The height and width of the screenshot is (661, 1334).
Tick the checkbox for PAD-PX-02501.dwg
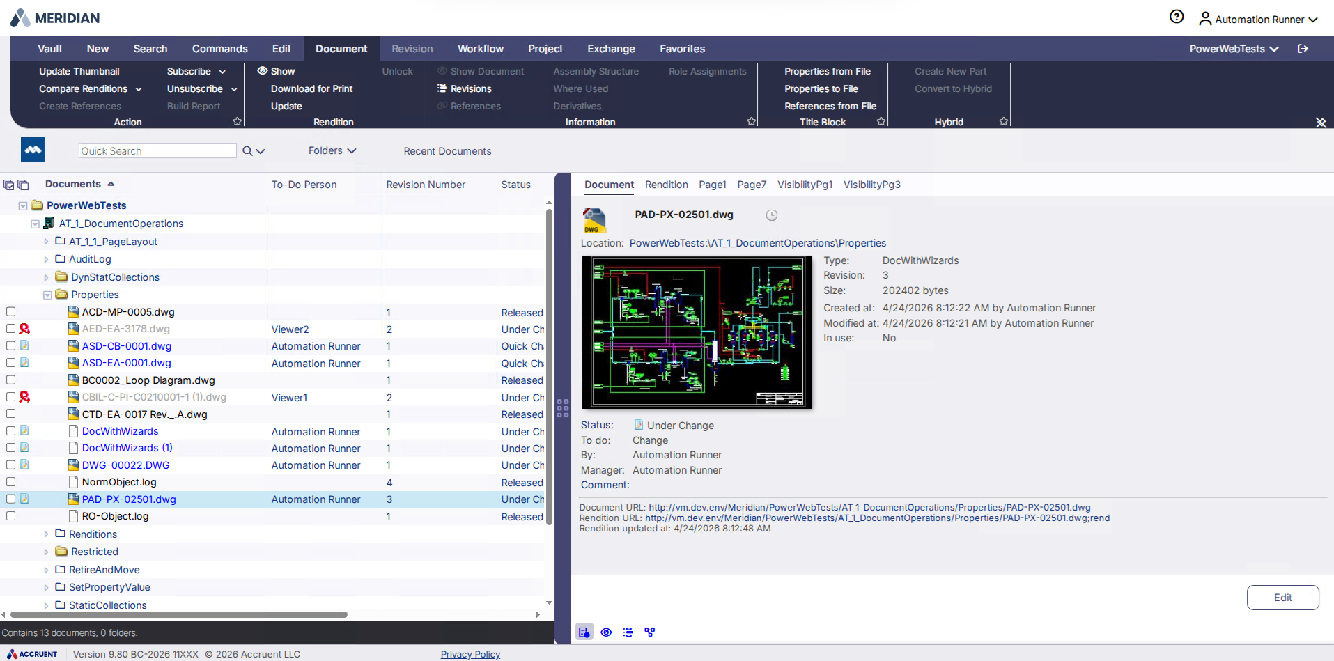pos(11,499)
